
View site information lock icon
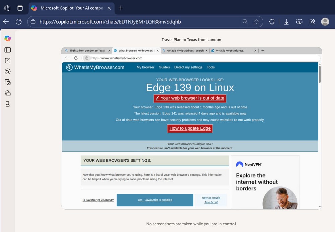coord(33,22)
